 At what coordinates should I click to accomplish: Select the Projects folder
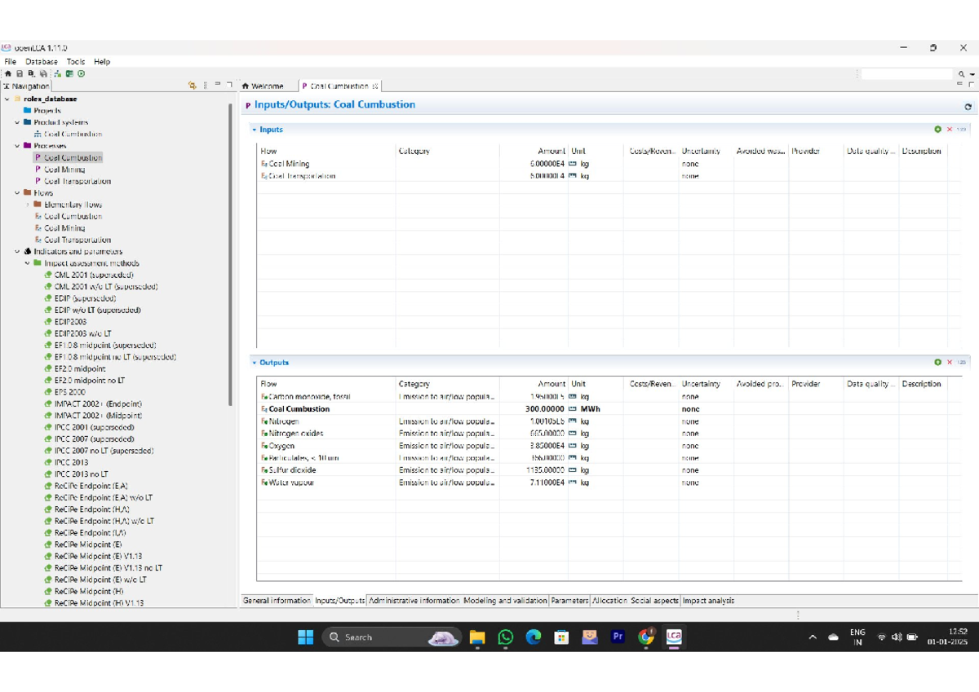47,110
